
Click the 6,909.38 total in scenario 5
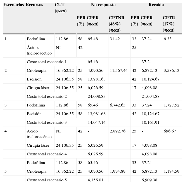[x=150, y=180]
